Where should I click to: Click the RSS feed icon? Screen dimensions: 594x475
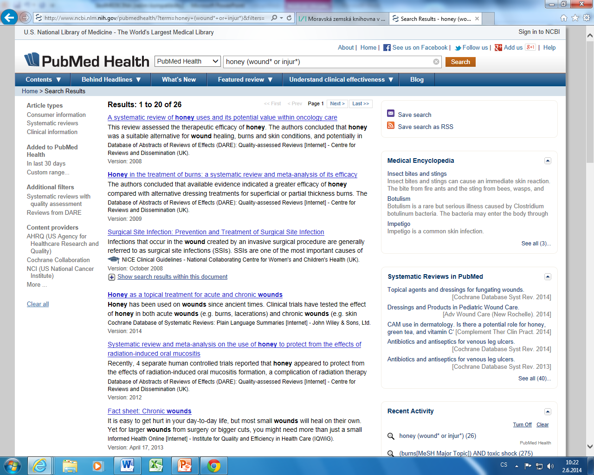[x=391, y=126]
